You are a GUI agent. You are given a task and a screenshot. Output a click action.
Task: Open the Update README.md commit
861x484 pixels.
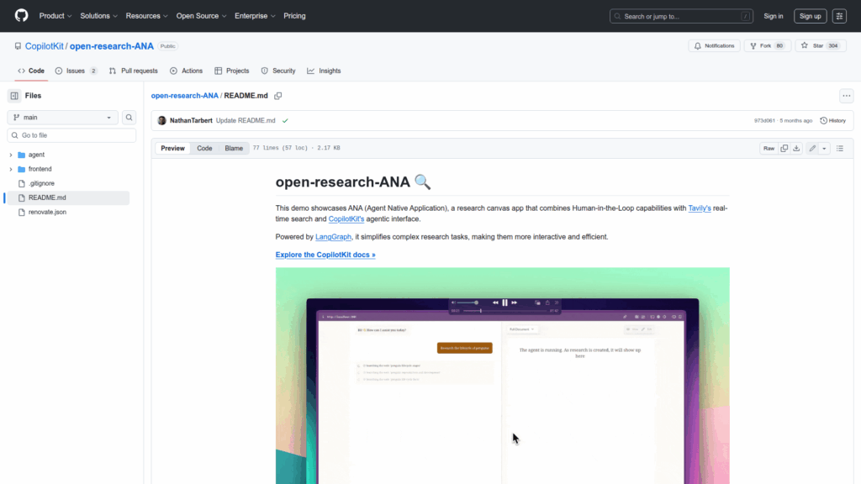246,121
